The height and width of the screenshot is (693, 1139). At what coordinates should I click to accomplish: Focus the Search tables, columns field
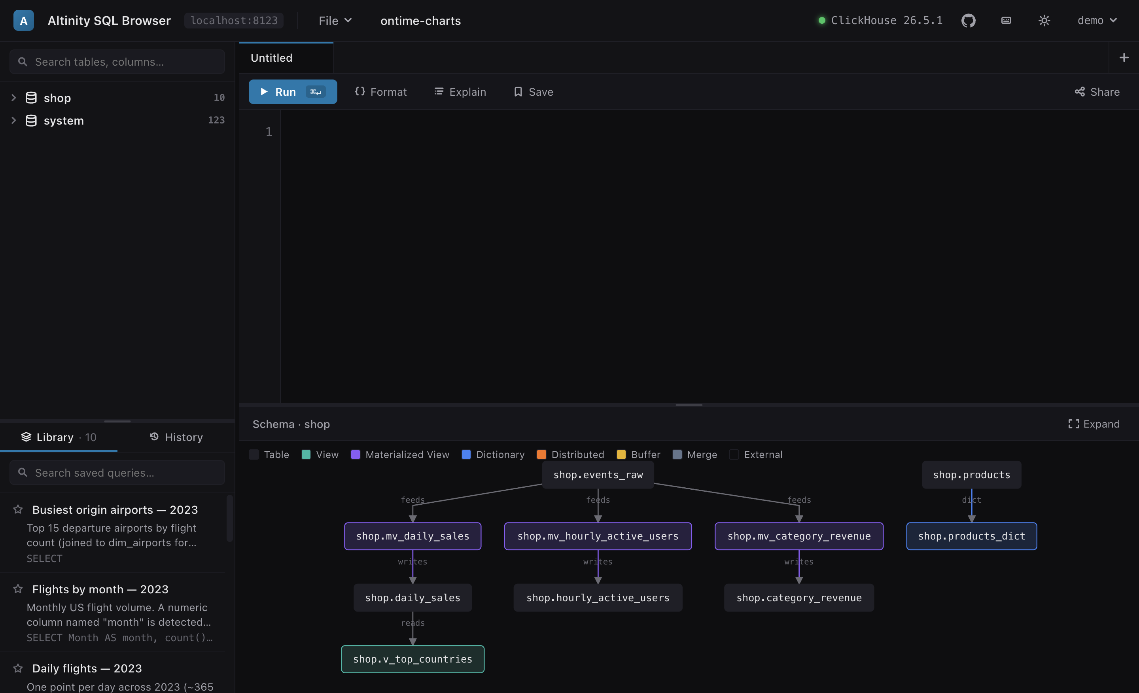coord(117,61)
